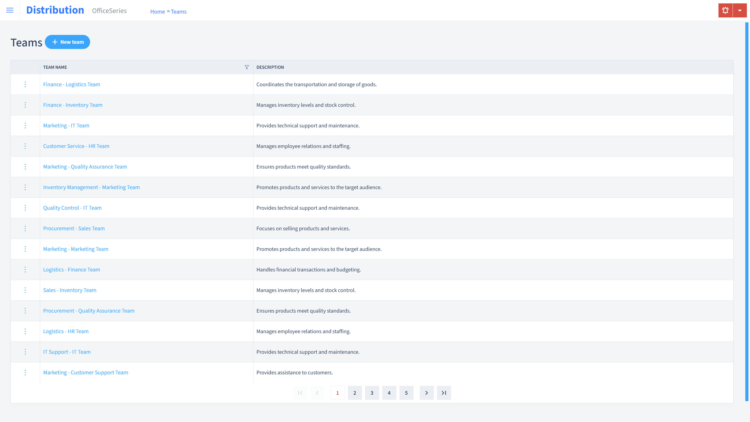The height and width of the screenshot is (422, 750).
Task: Go to last page using end arrow
Action: point(443,393)
